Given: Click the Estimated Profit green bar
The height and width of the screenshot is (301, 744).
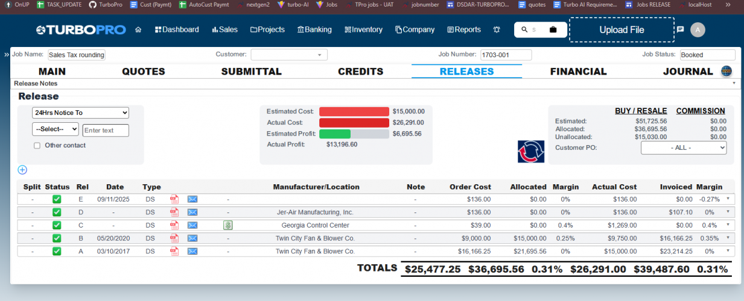Looking at the screenshot, I should [x=335, y=134].
